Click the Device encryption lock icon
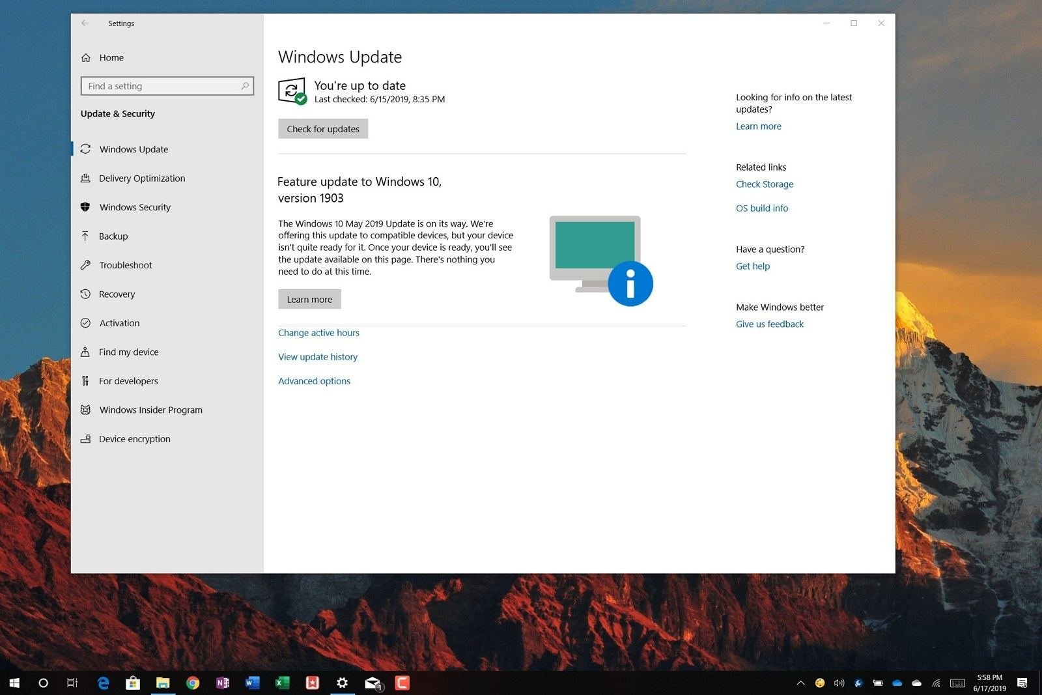This screenshot has height=695, width=1042. [85, 439]
